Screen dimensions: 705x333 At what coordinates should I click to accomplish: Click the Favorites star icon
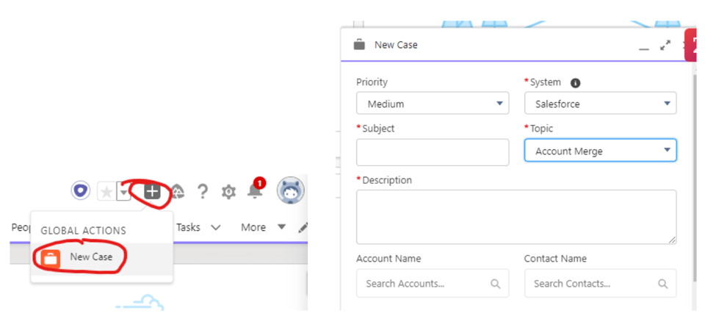106,192
